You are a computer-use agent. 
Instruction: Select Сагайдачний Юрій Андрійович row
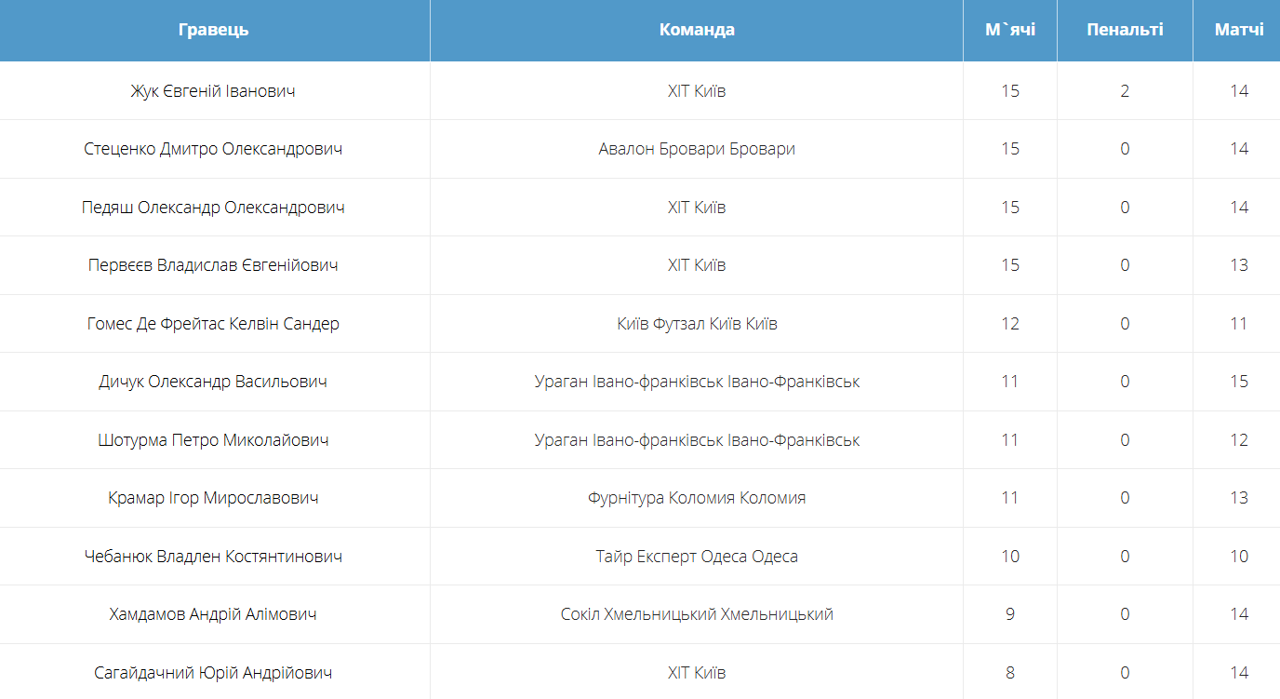click(213, 673)
